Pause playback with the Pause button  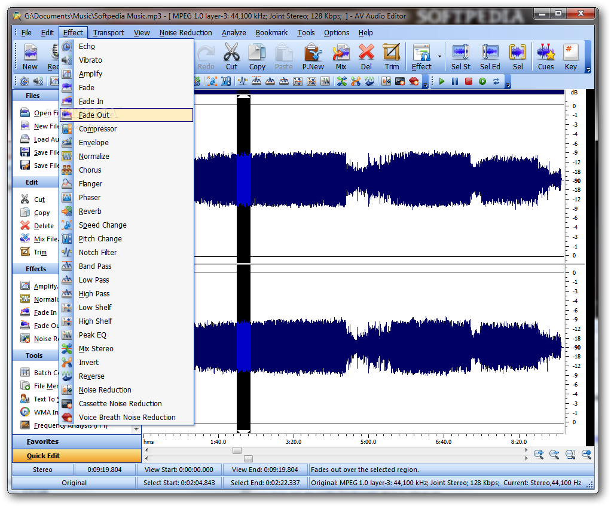click(x=455, y=81)
